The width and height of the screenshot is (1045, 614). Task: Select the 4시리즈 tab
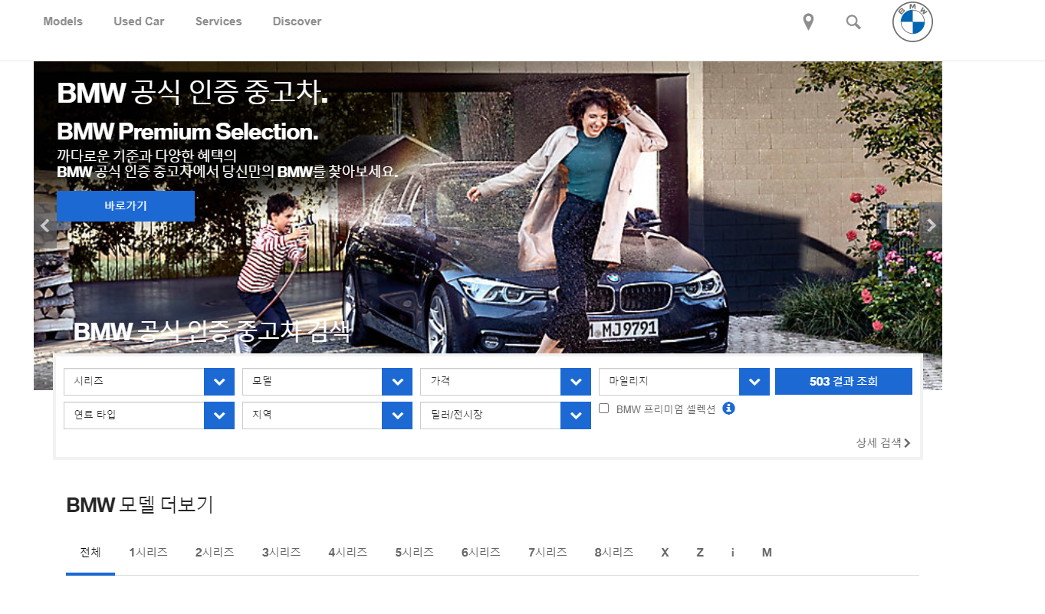point(348,553)
